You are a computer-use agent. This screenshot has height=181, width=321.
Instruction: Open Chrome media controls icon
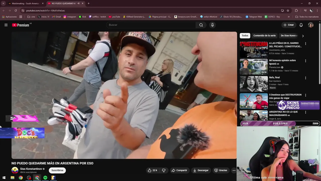click(x=305, y=11)
